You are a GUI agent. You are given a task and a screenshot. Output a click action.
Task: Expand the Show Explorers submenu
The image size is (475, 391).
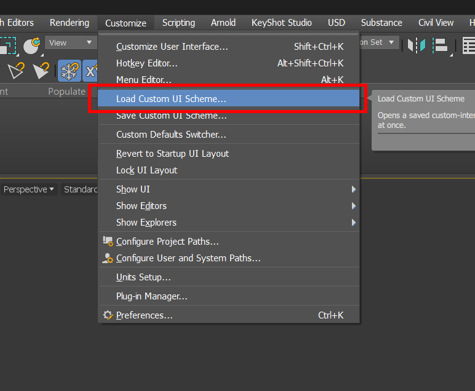pos(229,223)
